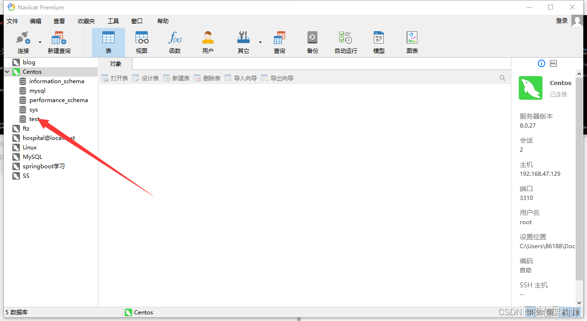Click the Login (登录) link
The image size is (587, 321).
[562, 21]
